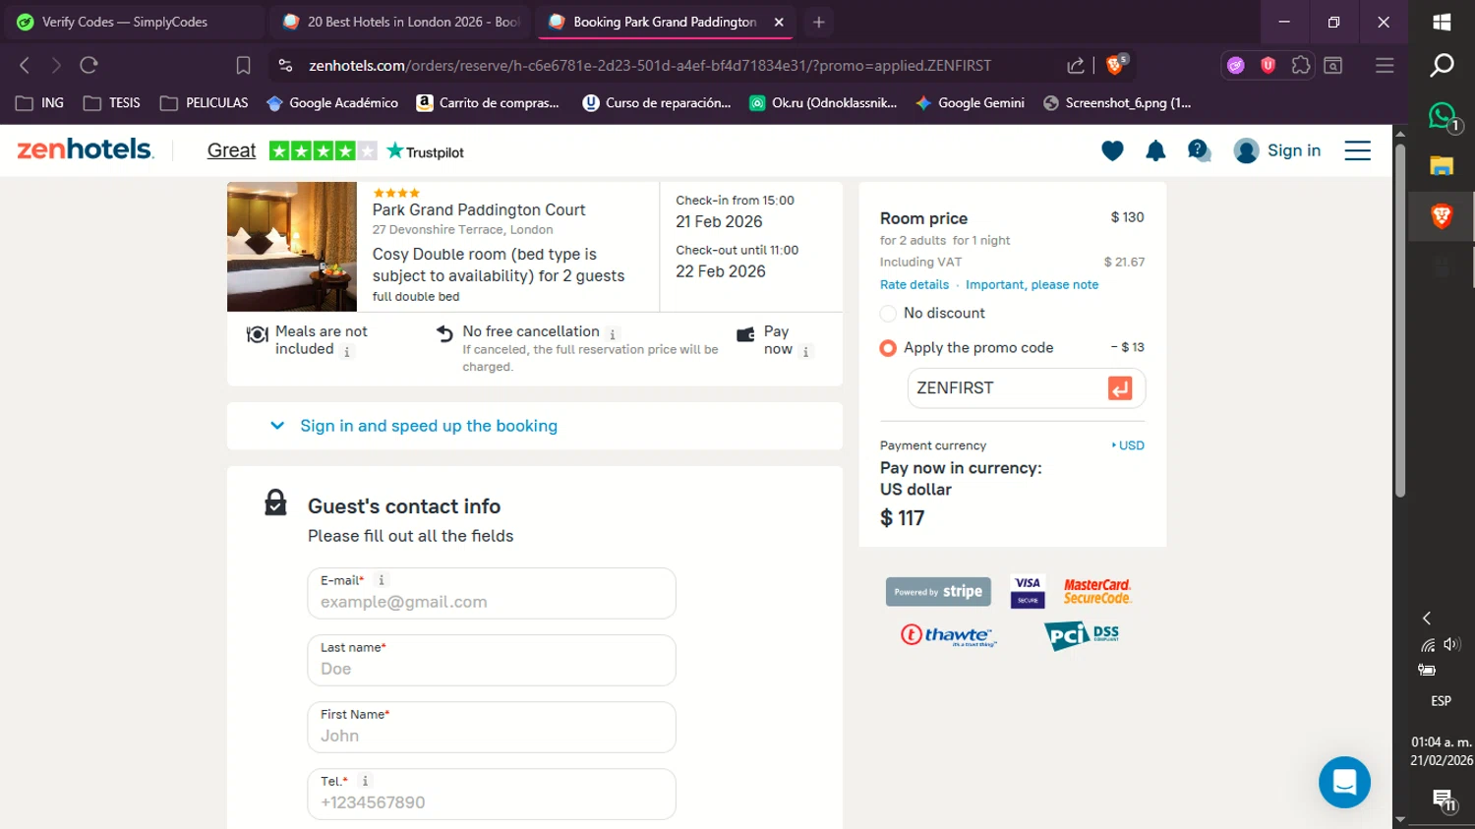
Task: Click the red shield extension icon
Action: tap(1268, 65)
